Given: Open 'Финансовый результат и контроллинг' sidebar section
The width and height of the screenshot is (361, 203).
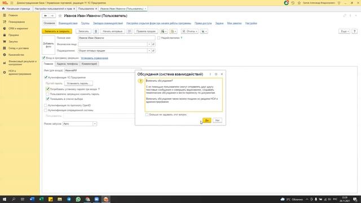Looking at the screenshot, I should tap(23, 63).
